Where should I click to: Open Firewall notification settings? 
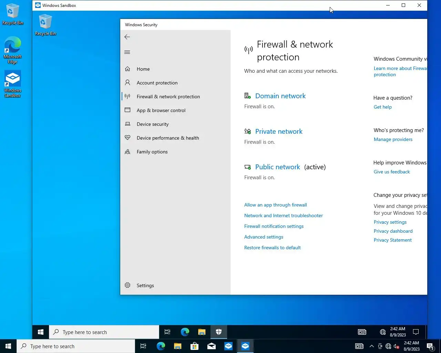click(274, 226)
